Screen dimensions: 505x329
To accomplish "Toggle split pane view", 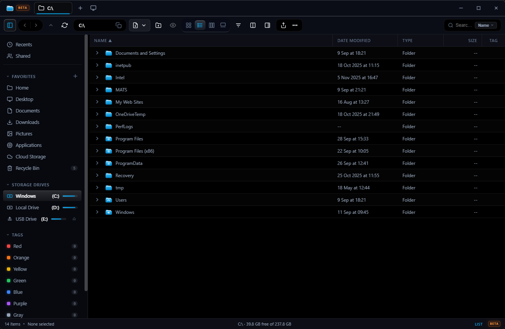I will tap(253, 25).
